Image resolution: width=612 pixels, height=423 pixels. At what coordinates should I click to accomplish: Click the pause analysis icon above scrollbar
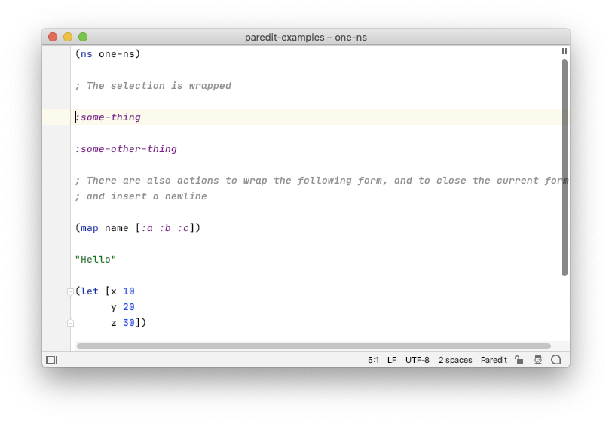click(x=565, y=51)
